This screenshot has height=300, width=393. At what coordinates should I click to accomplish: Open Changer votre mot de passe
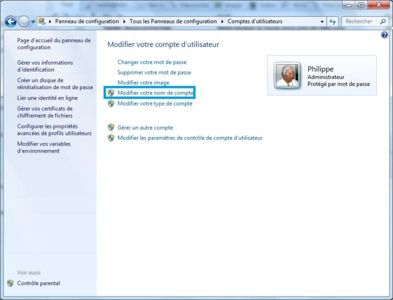point(151,62)
